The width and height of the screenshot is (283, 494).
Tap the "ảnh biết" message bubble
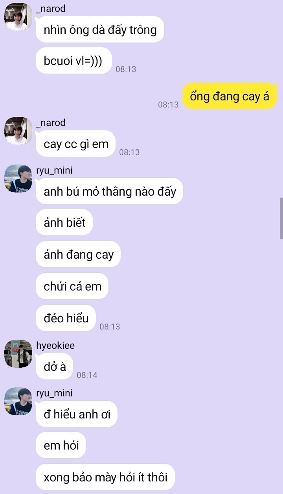click(64, 223)
